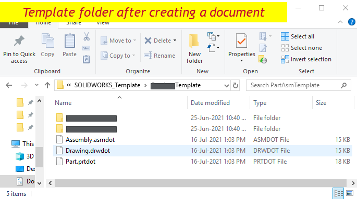Open the Help question mark icon

click(x=352, y=22)
